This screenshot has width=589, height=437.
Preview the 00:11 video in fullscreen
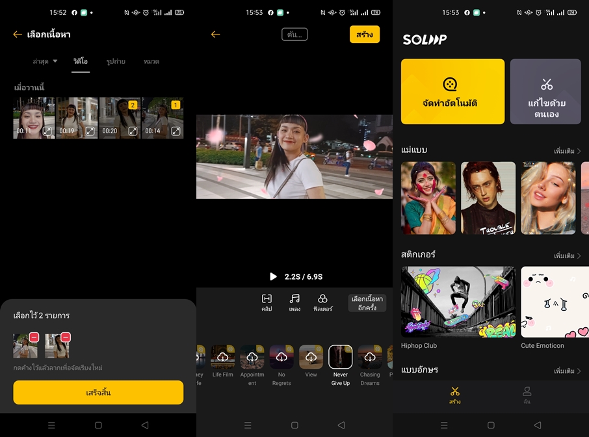[47, 131]
